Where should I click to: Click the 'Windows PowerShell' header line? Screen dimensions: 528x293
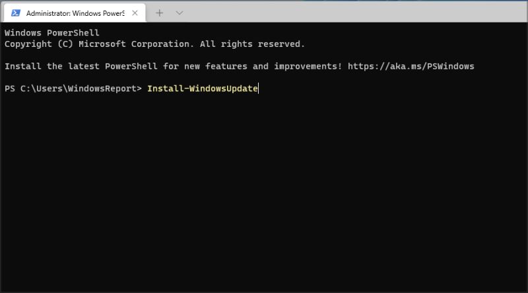point(51,32)
